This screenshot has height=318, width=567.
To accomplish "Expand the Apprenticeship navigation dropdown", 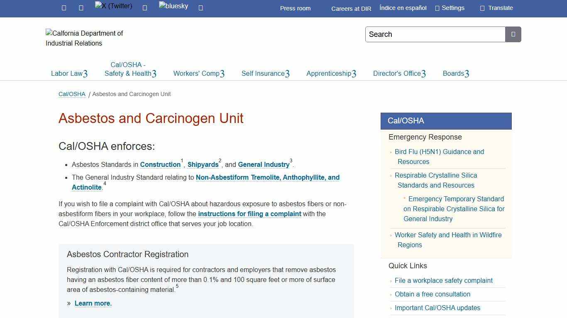I will [331, 73].
